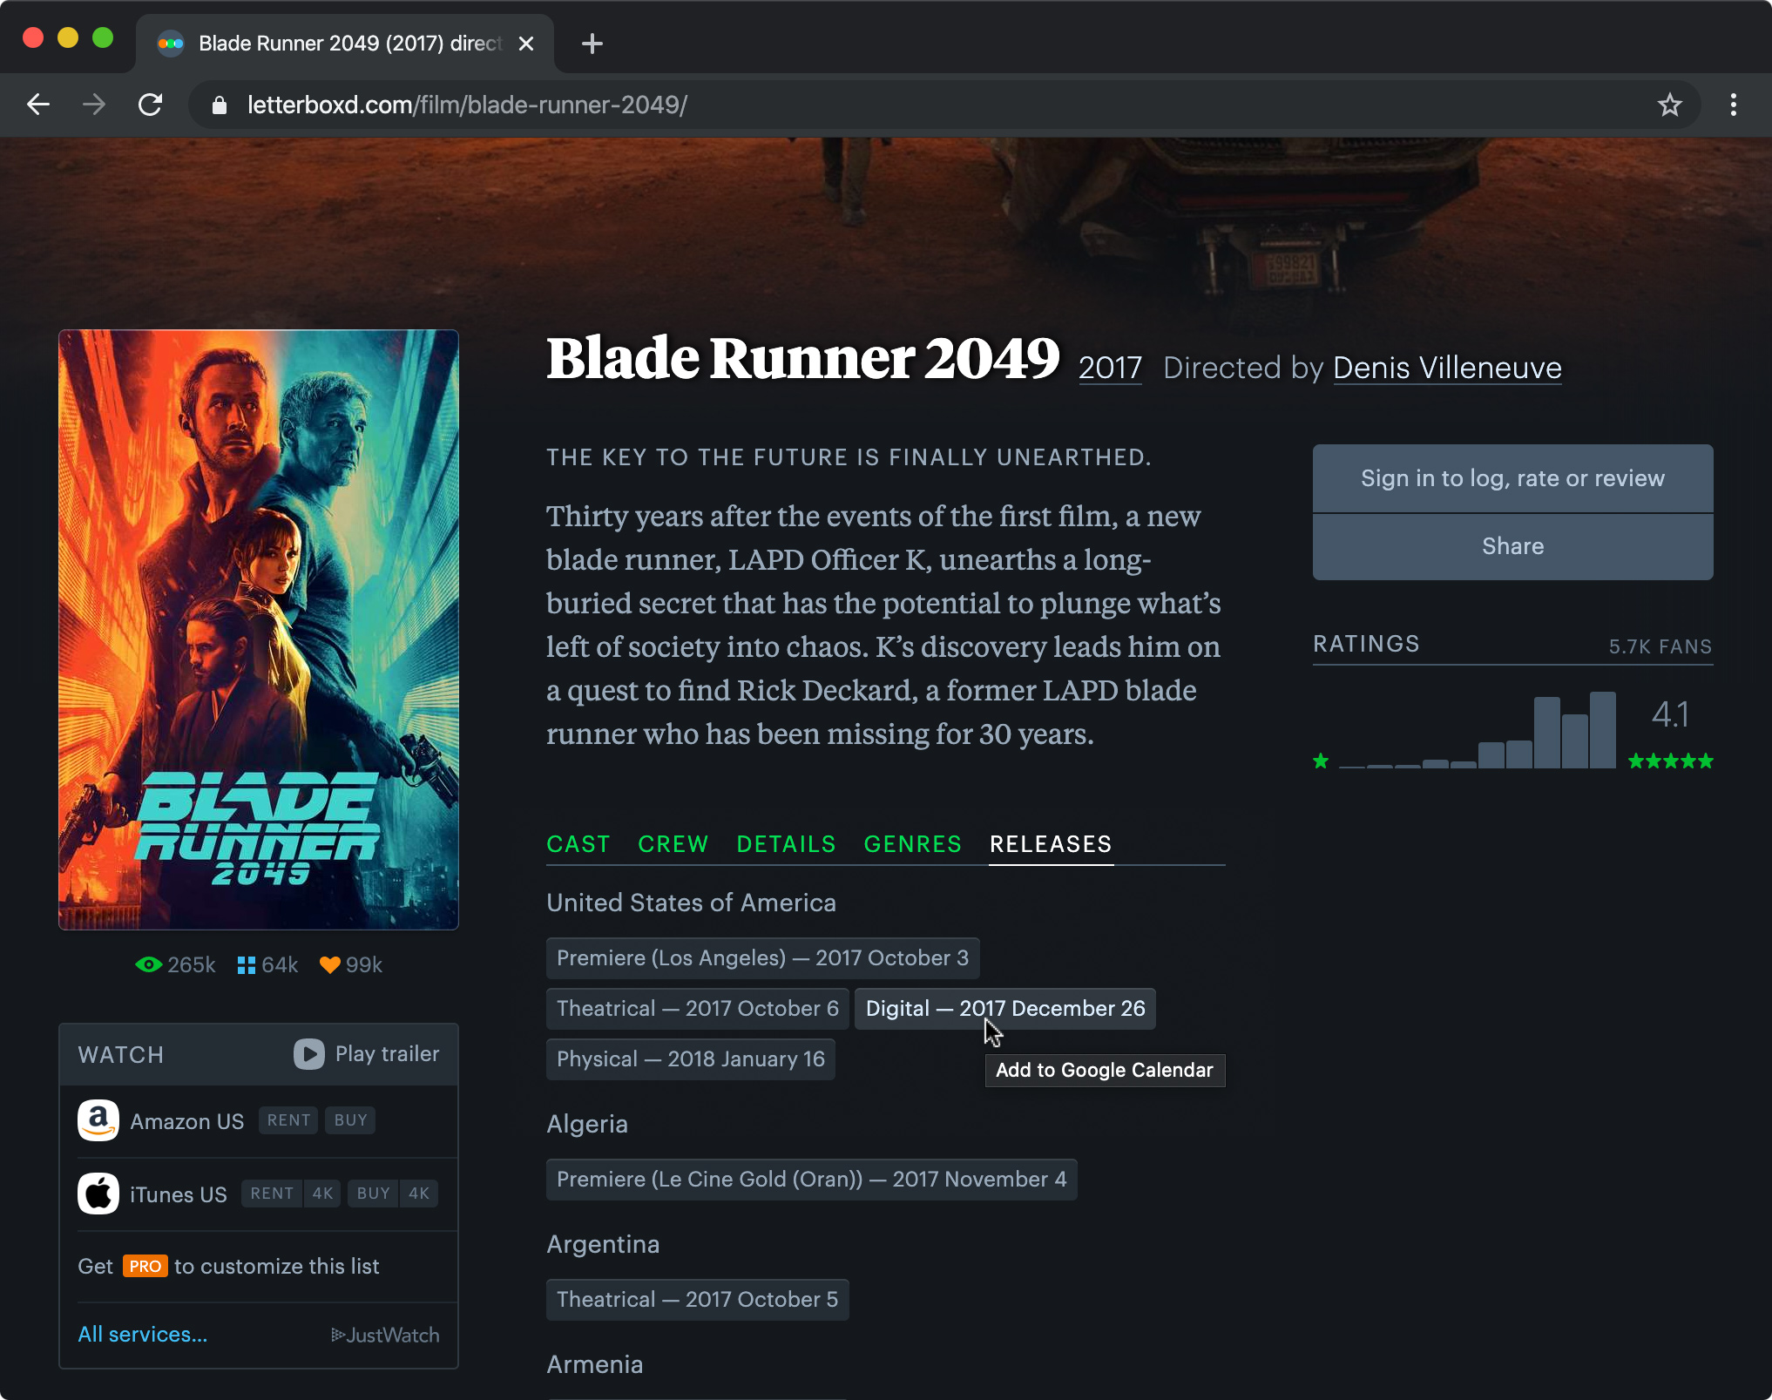Open the Amazon US logo
This screenshot has height=1400, width=1772.
[98, 1120]
